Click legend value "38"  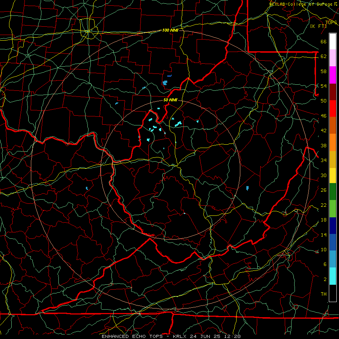coord(324,145)
